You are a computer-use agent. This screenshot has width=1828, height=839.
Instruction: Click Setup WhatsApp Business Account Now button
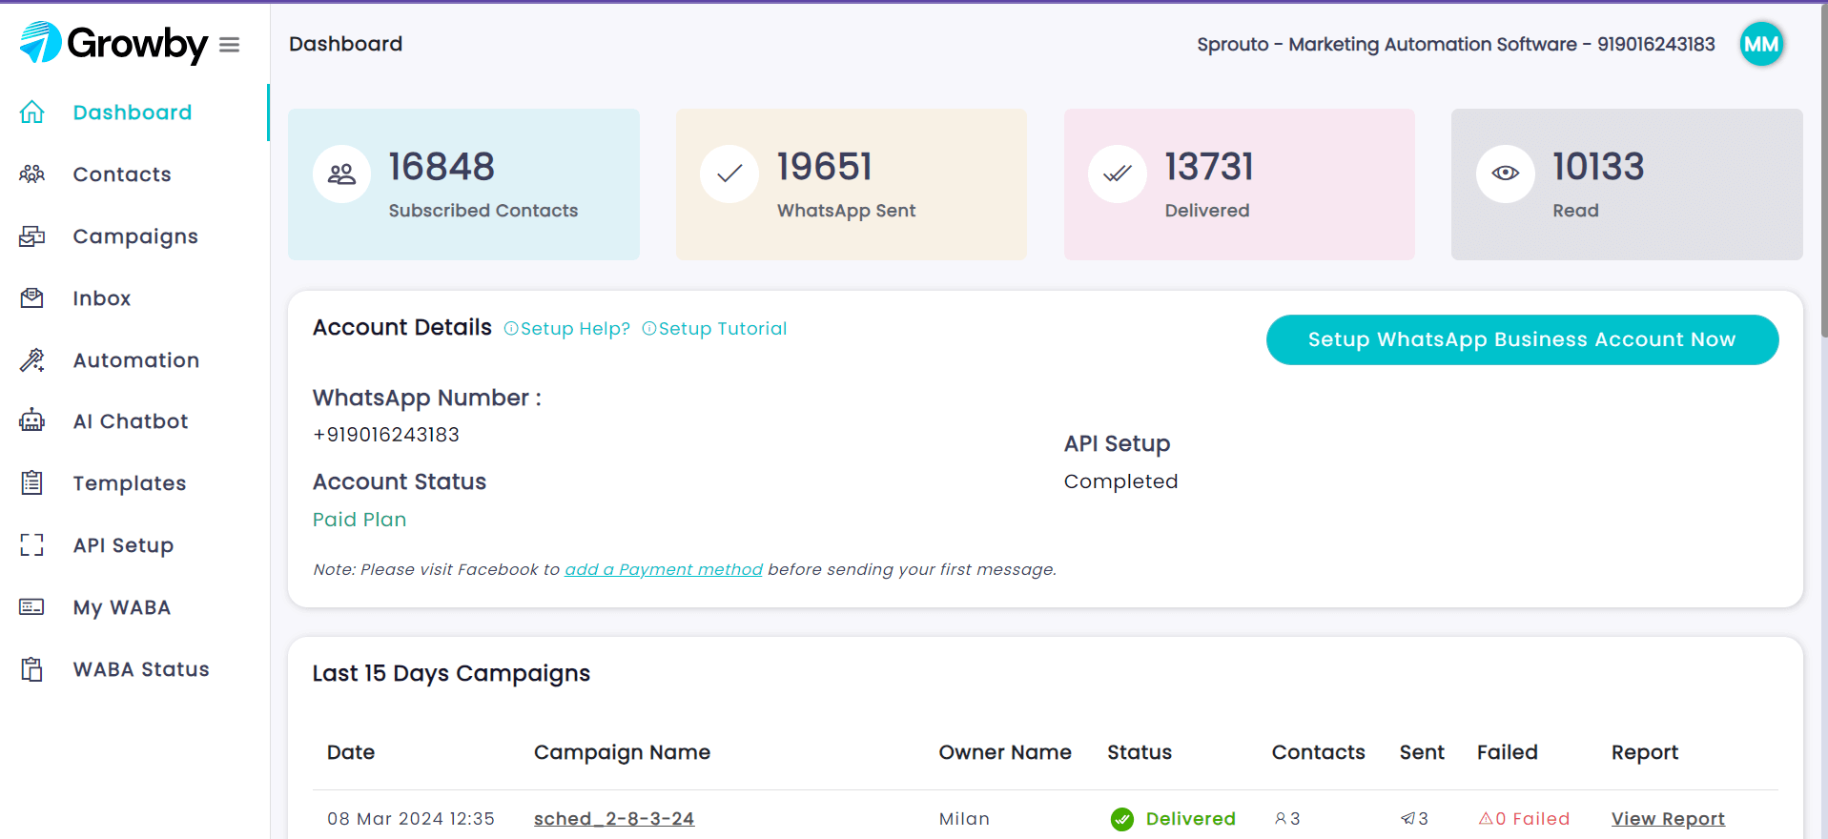(1522, 339)
